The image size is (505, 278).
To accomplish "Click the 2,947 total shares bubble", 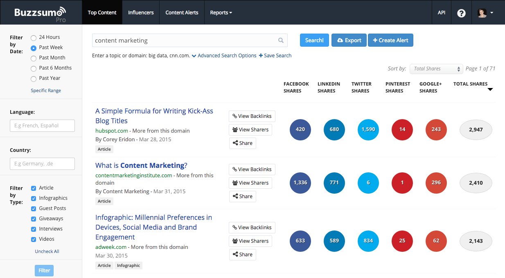I will [x=476, y=129].
